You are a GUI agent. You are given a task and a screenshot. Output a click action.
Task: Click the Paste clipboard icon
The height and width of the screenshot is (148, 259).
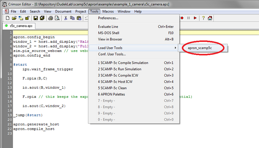(79, 18)
